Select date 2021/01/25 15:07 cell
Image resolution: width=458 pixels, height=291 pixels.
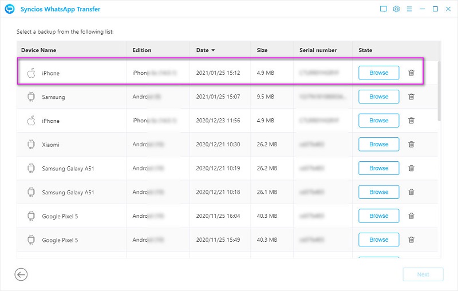pos(218,97)
